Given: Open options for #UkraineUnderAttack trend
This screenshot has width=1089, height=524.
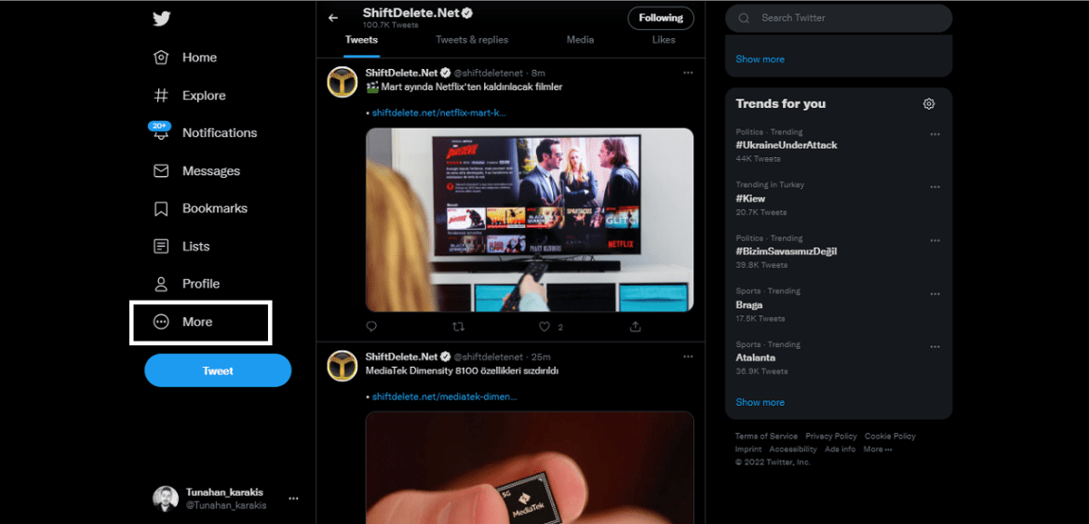Looking at the screenshot, I should [934, 134].
